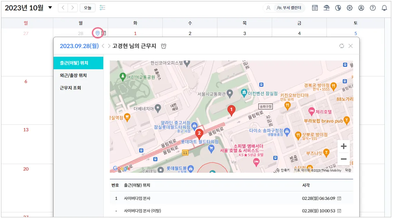Screen dimensions: 393x218
Task: Open the help question mark icon
Action: (x=373, y=8)
